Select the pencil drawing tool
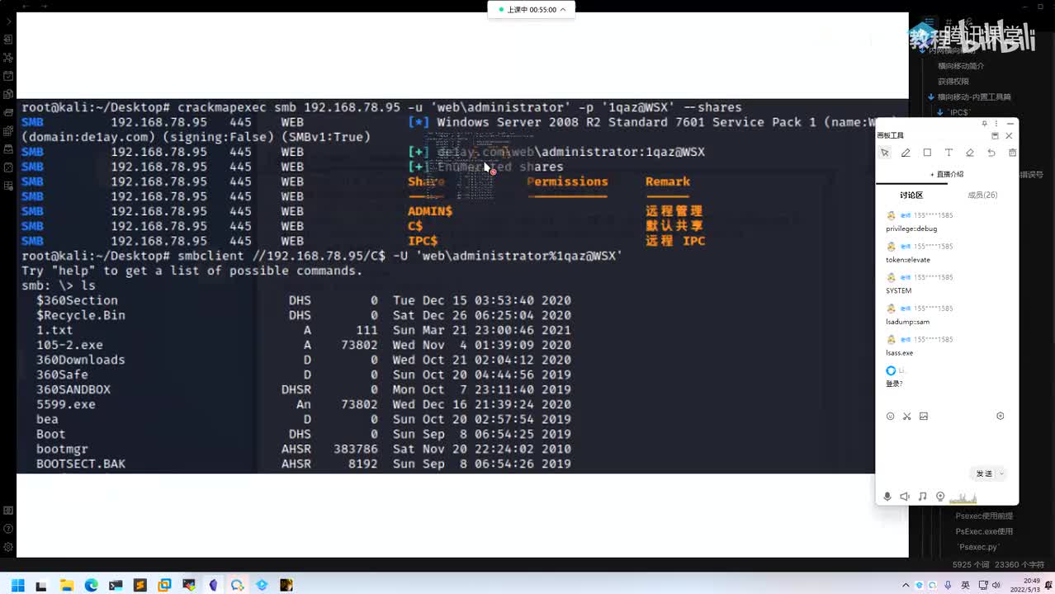Image resolution: width=1055 pixels, height=594 pixels. (906, 153)
